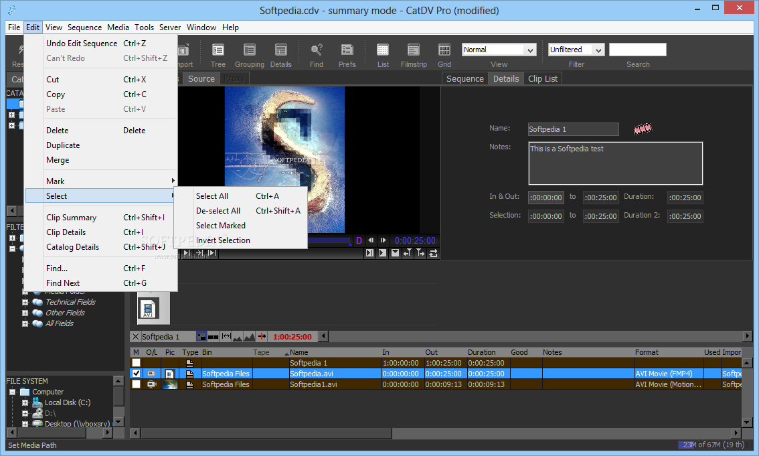
Task: Check mark checkbox for Softpedia1.avi row
Action: pos(136,384)
